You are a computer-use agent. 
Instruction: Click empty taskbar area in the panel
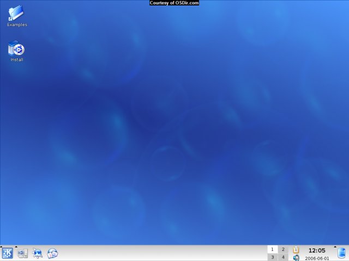[x=164, y=253]
